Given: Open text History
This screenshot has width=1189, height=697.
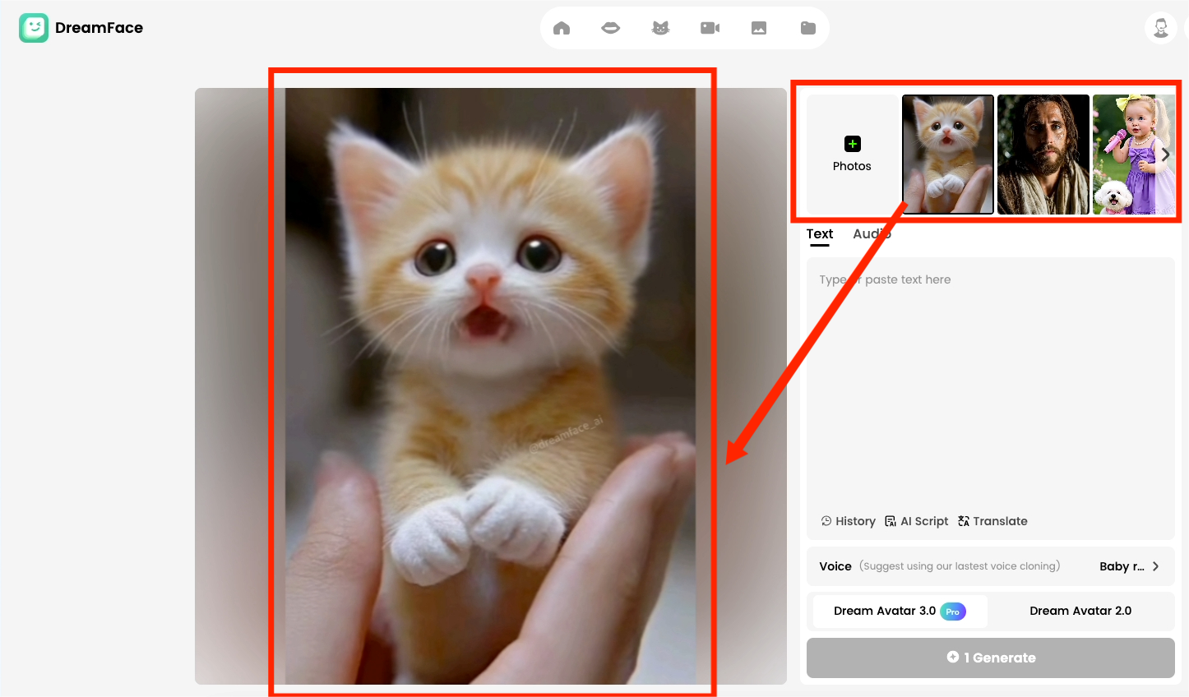Looking at the screenshot, I should (x=848, y=521).
